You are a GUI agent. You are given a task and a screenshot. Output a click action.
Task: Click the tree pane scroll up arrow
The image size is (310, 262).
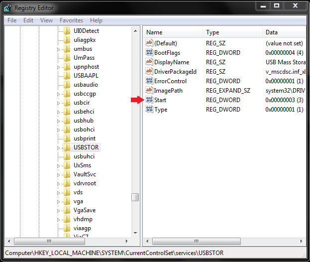135,31
